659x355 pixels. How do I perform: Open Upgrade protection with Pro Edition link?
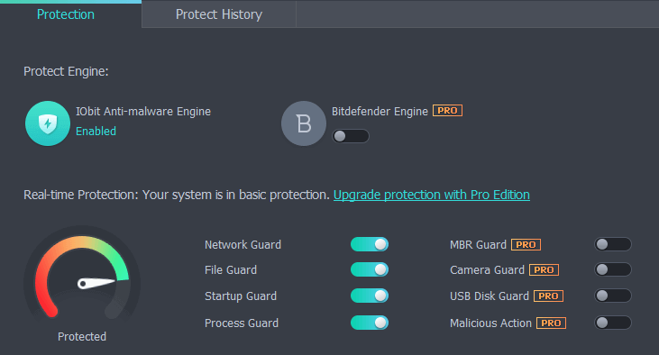pyautogui.click(x=432, y=195)
